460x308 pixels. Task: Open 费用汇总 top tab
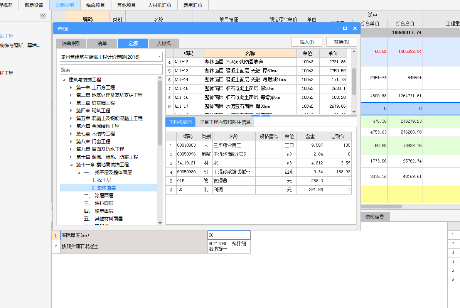193,5
